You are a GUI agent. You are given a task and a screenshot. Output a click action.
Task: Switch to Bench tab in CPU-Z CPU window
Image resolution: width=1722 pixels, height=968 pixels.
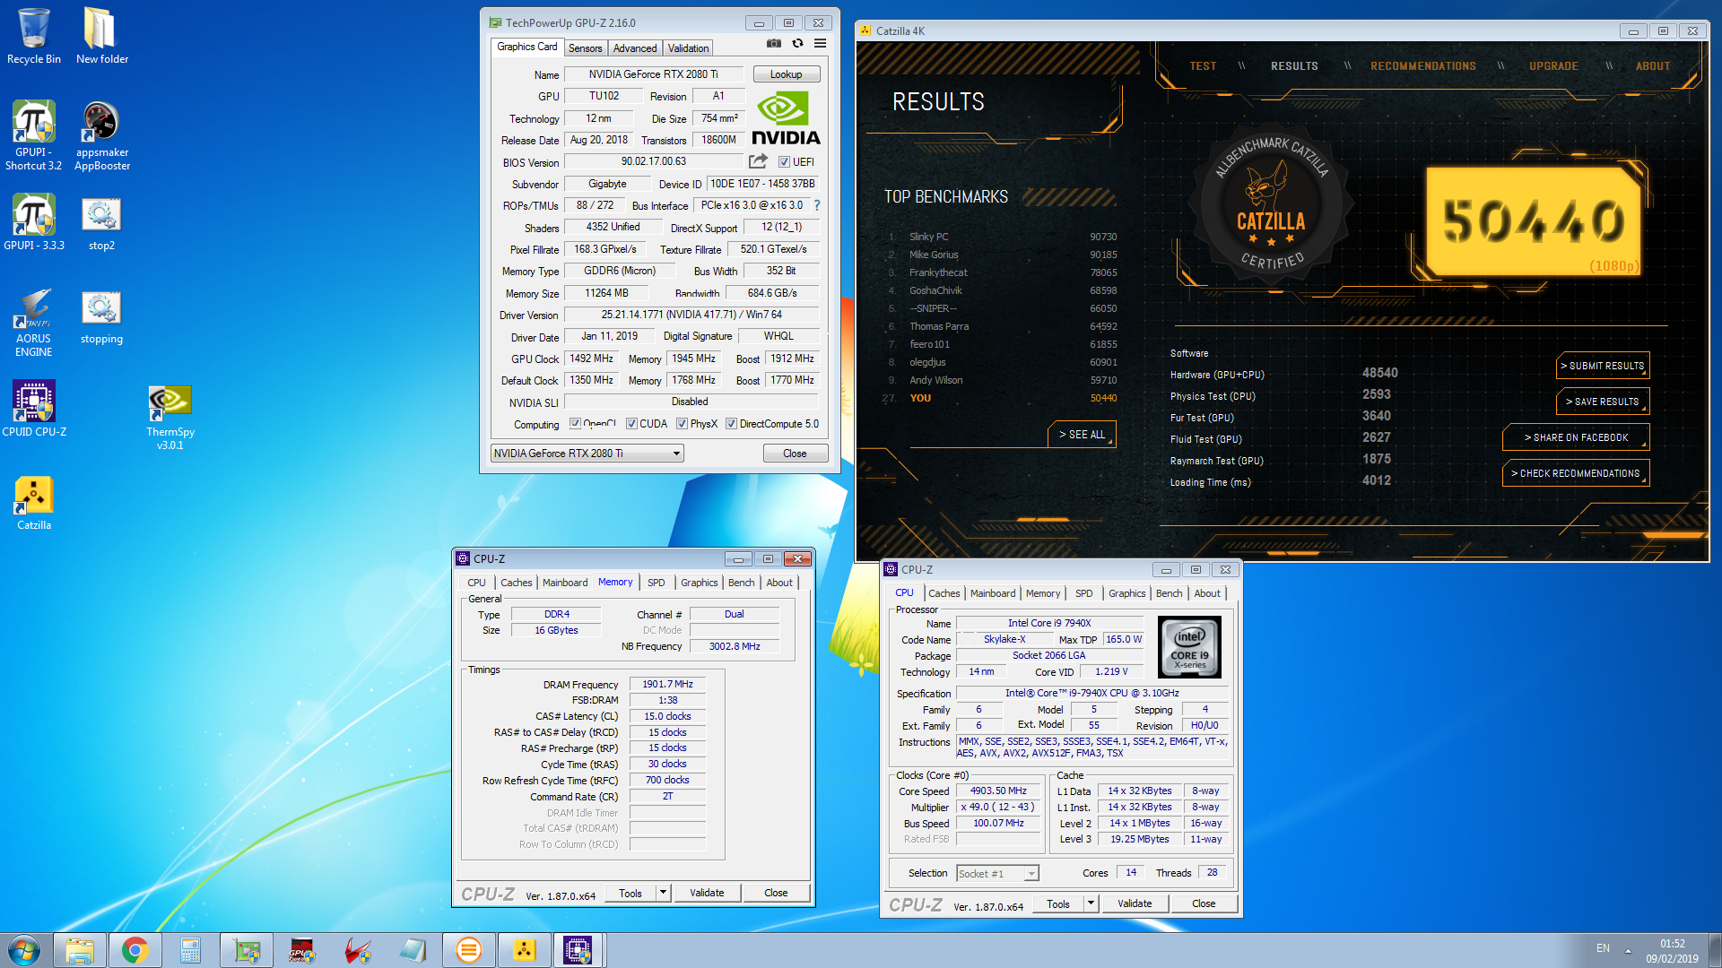pos(1169,593)
